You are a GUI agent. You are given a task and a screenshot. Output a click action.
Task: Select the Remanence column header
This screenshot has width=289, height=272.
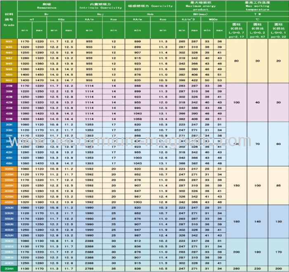[47, 6]
